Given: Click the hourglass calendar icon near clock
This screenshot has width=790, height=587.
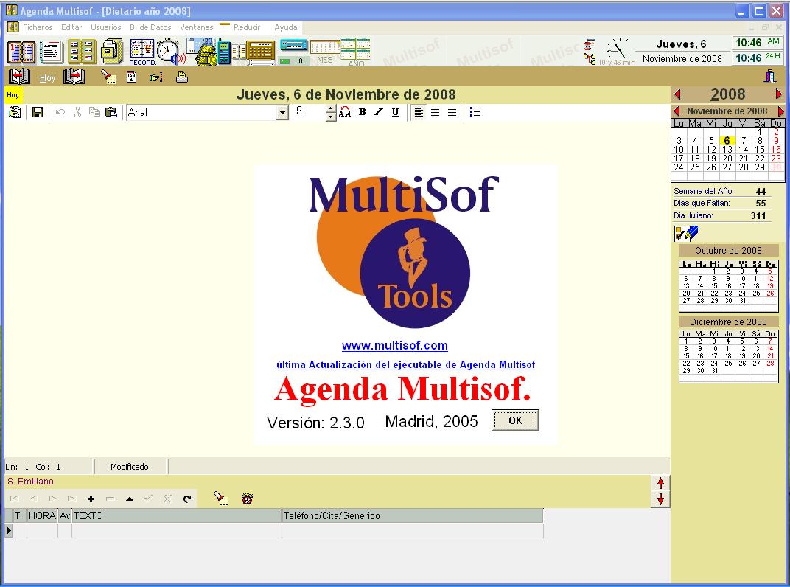Looking at the screenshot, I should click(590, 46).
